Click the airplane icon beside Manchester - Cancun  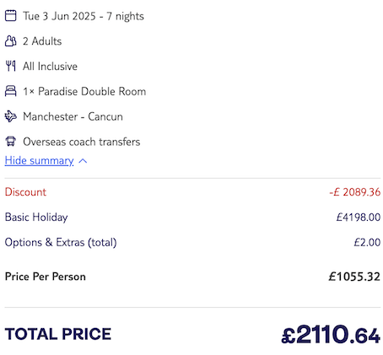11,116
